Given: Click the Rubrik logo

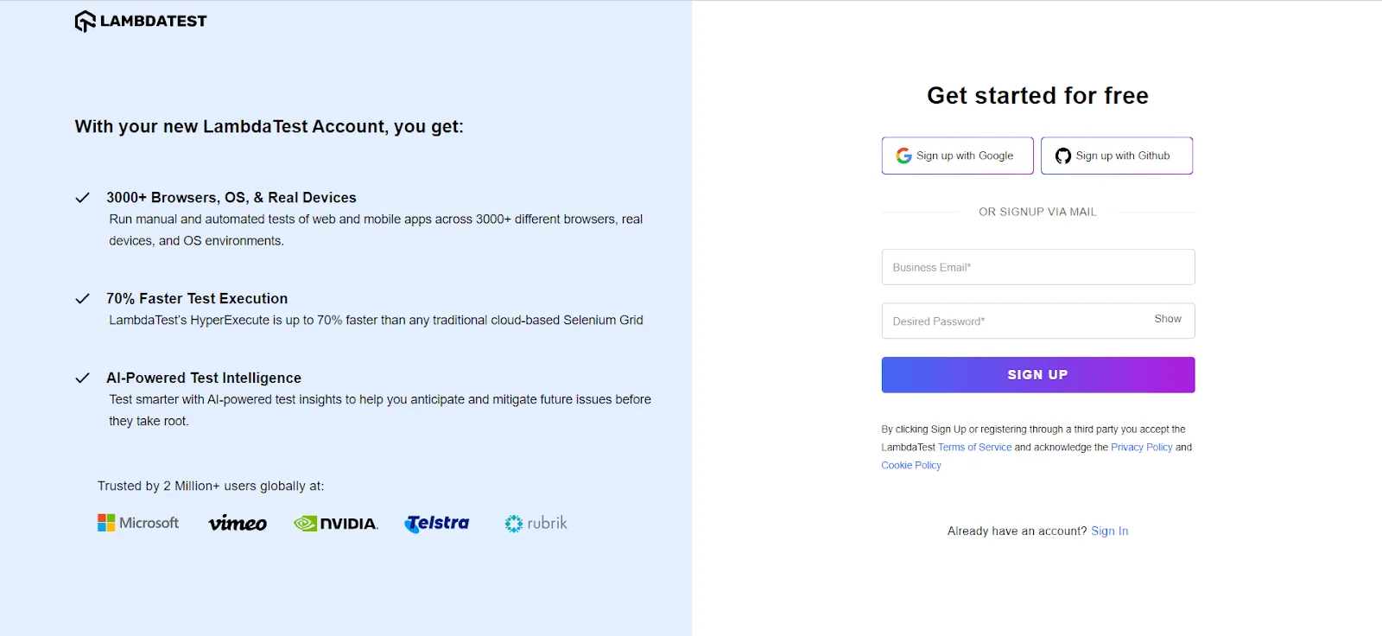Looking at the screenshot, I should pos(536,523).
